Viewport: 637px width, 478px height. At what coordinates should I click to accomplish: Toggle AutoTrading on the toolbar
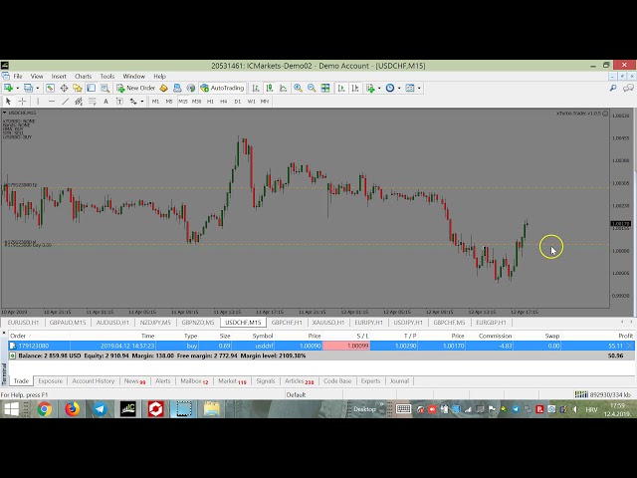pos(221,88)
